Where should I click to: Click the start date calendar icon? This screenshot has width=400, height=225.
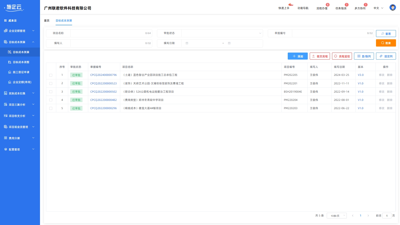187,43
